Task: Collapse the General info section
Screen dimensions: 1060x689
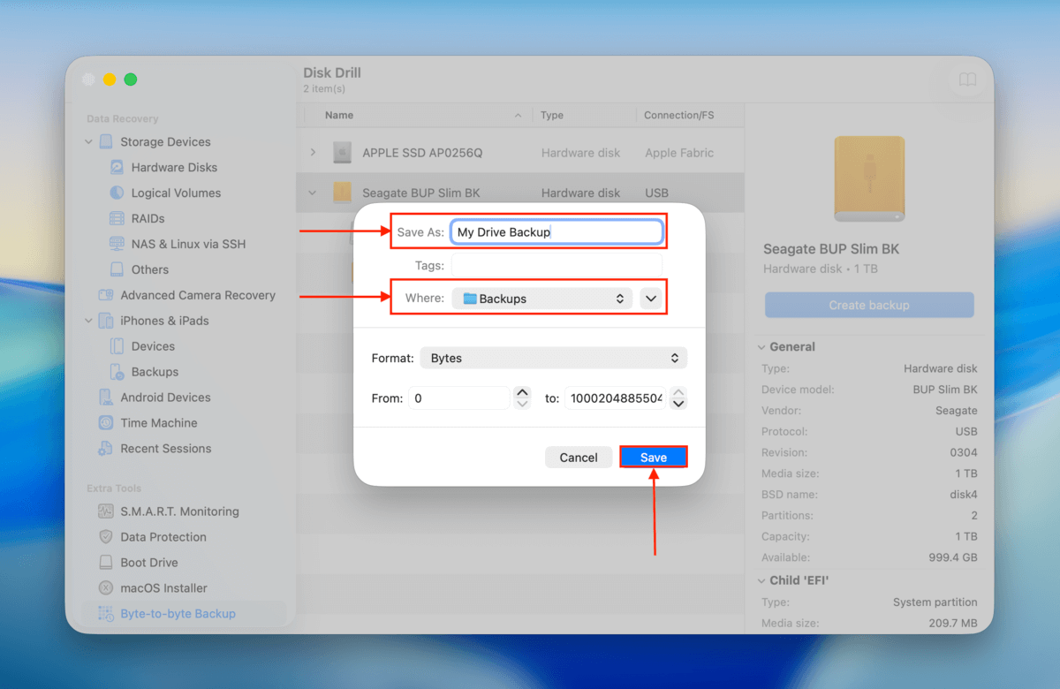Action: (x=763, y=346)
